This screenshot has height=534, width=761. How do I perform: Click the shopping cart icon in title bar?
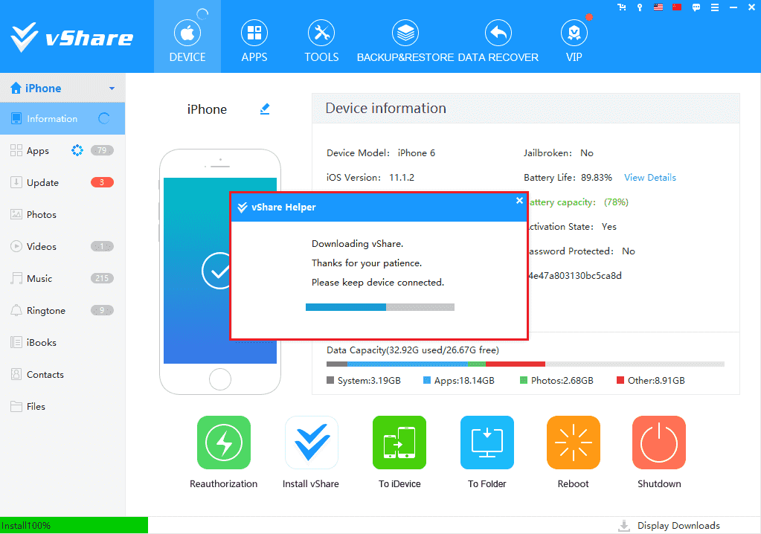621,7
